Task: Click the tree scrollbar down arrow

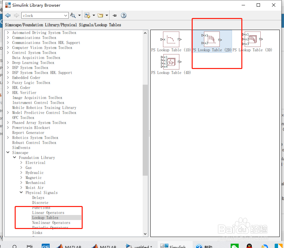Action: click(x=145, y=234)
